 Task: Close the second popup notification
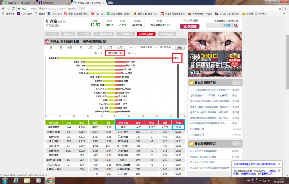(x=279, y=170)
